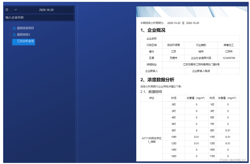Click the 15时 time cell
This screenshot has height=164, width=250.
[212, 150]
